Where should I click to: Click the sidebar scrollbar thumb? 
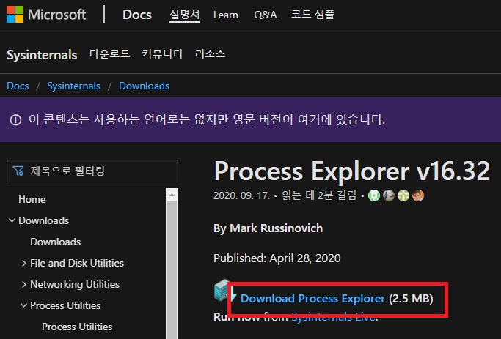click(172, 269)
